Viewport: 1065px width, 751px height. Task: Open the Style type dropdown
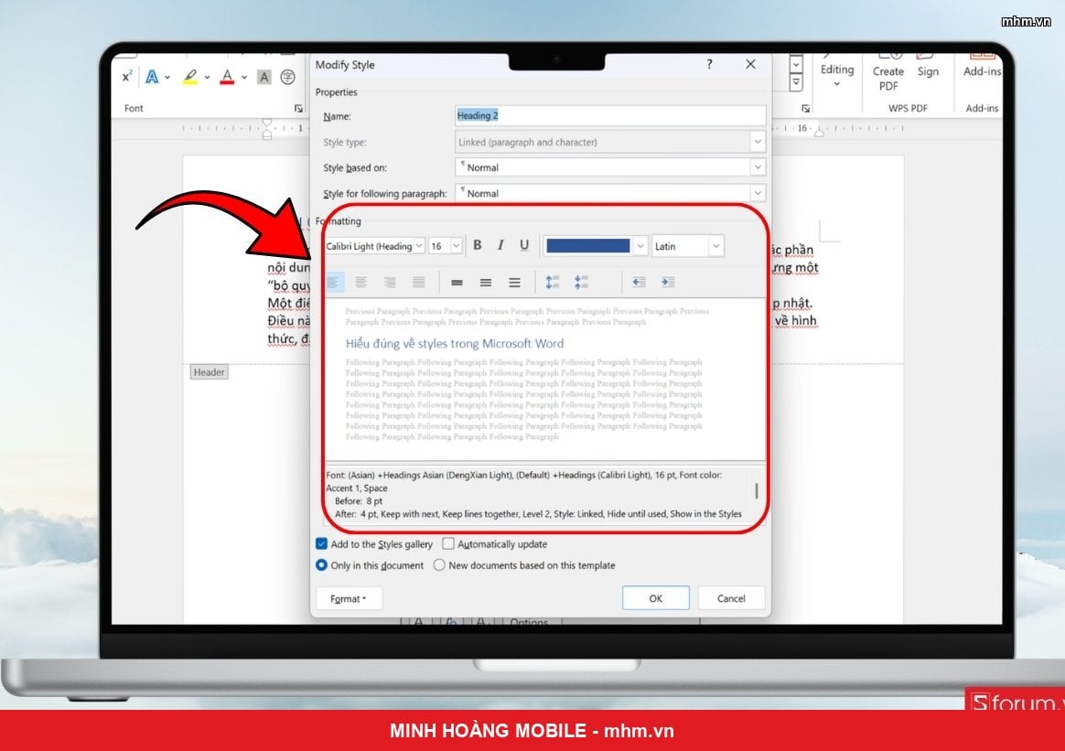[x=758, y=142]
